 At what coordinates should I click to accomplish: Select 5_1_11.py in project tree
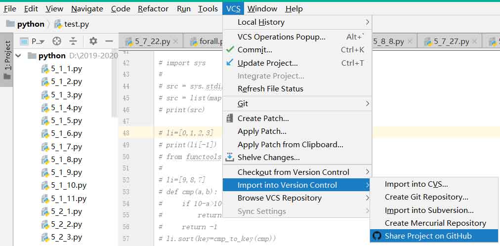64,199
